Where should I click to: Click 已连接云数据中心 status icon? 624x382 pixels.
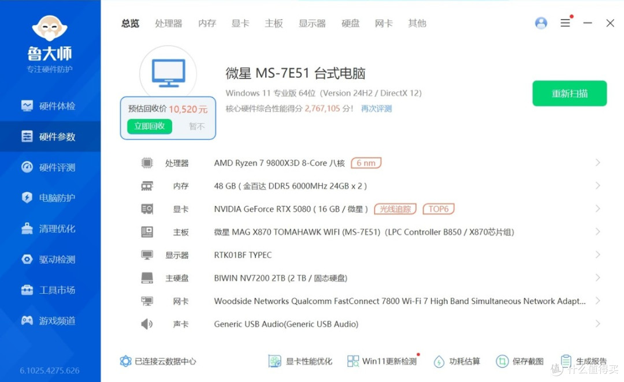(x=125, y=361)
